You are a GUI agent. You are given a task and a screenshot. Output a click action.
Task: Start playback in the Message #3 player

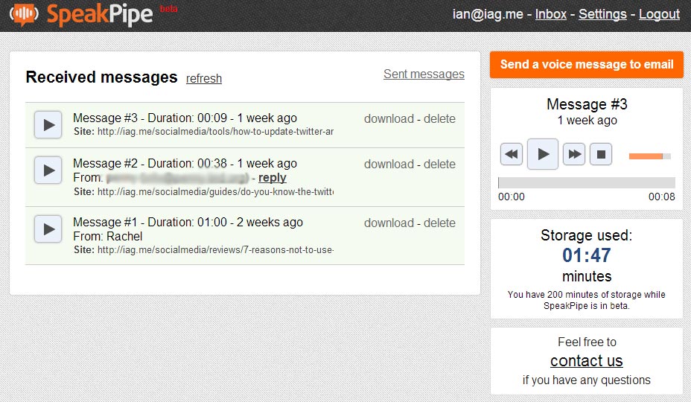pyautogui.click(x=543, y=154)
